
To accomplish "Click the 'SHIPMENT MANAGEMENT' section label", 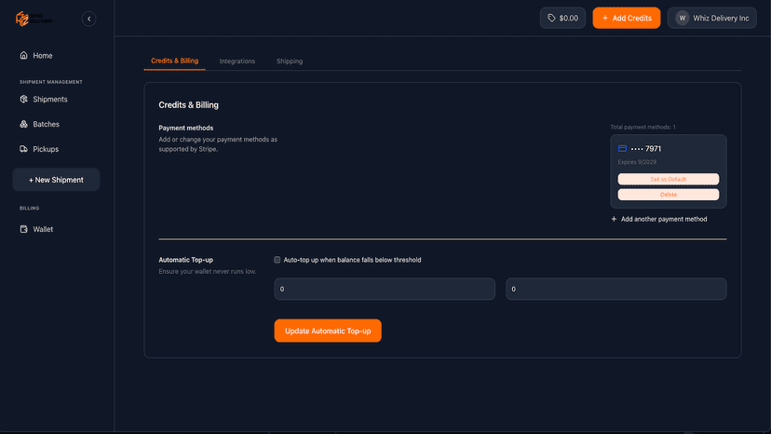I will (50, 82).
